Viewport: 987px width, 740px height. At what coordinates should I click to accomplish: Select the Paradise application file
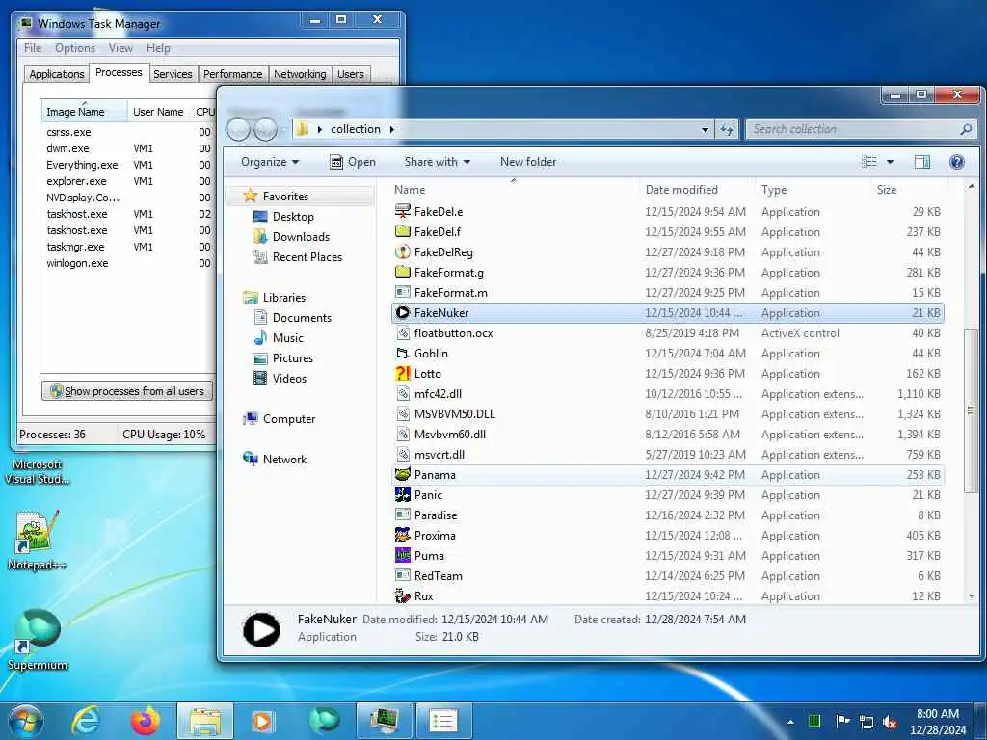coord(668,515)
